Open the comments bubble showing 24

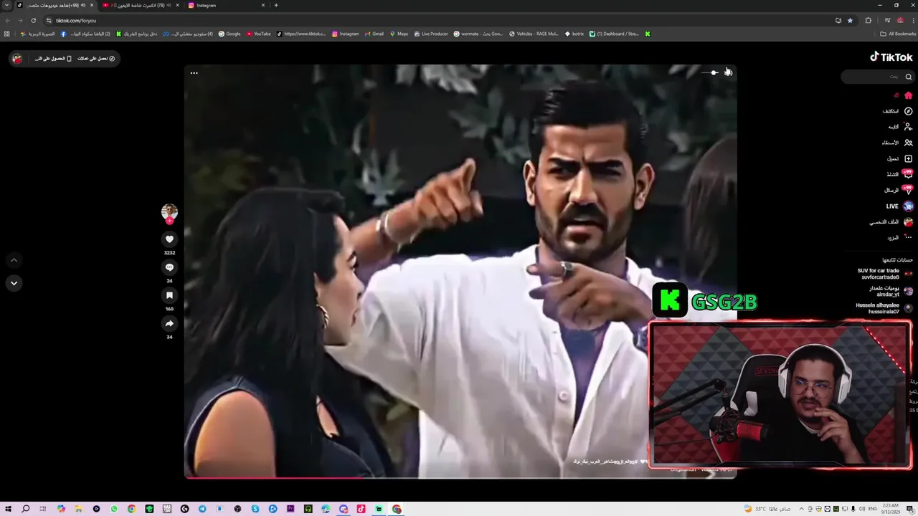click(x=169, y=267)
